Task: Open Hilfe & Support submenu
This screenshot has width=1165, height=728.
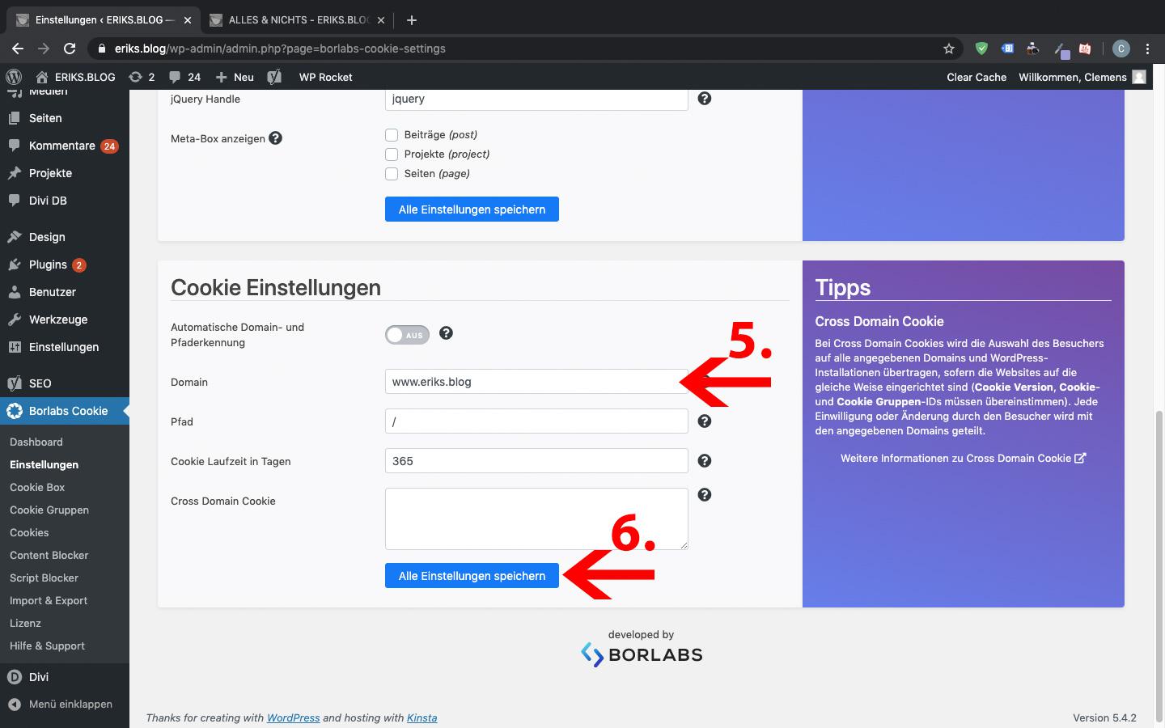Action: (x=47, y=645)
